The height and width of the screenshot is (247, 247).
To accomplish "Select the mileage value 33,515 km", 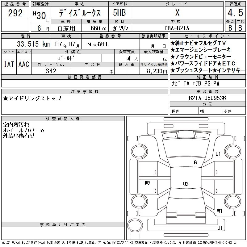I will (29, 44).
